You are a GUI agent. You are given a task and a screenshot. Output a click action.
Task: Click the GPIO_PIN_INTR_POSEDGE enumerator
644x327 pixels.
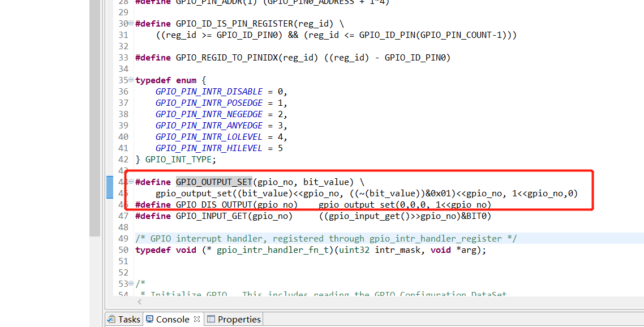click(209, 103)
